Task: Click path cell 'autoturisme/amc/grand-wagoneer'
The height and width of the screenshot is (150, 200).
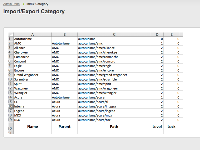Action: click(x=114, y=75)
